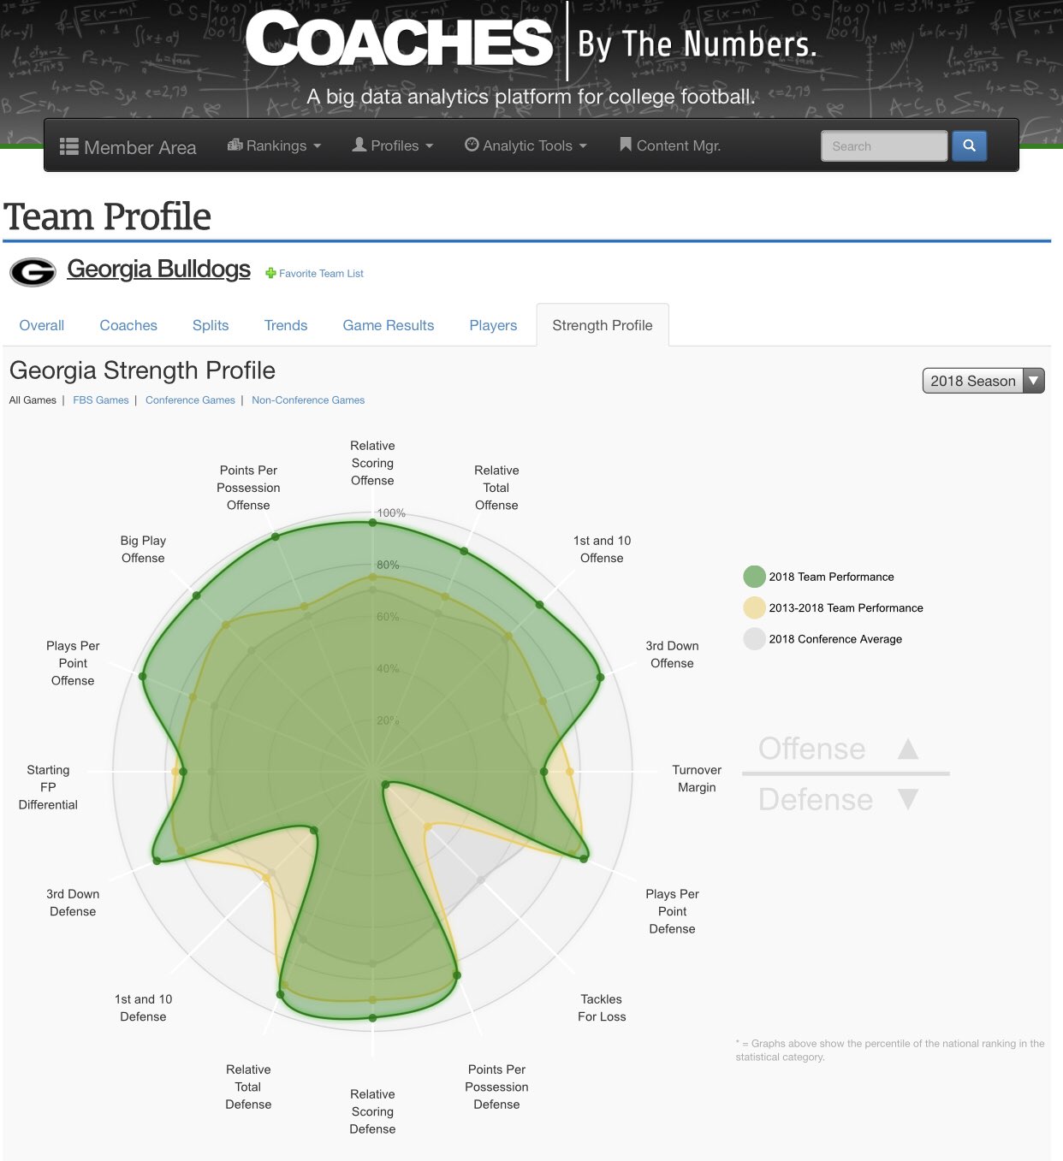Click the green plus Favorite icon
Viewport: 1063px width, 1161px height.
(270, 274)
